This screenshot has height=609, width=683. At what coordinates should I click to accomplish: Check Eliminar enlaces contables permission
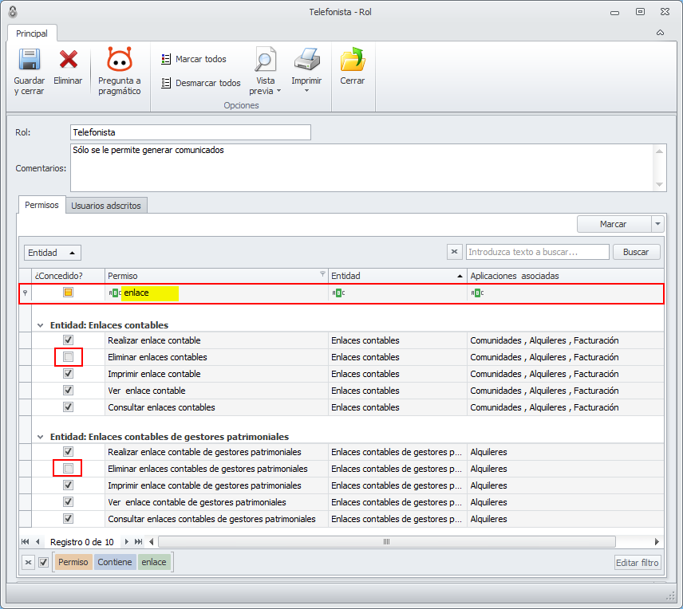tap(69, 357)
